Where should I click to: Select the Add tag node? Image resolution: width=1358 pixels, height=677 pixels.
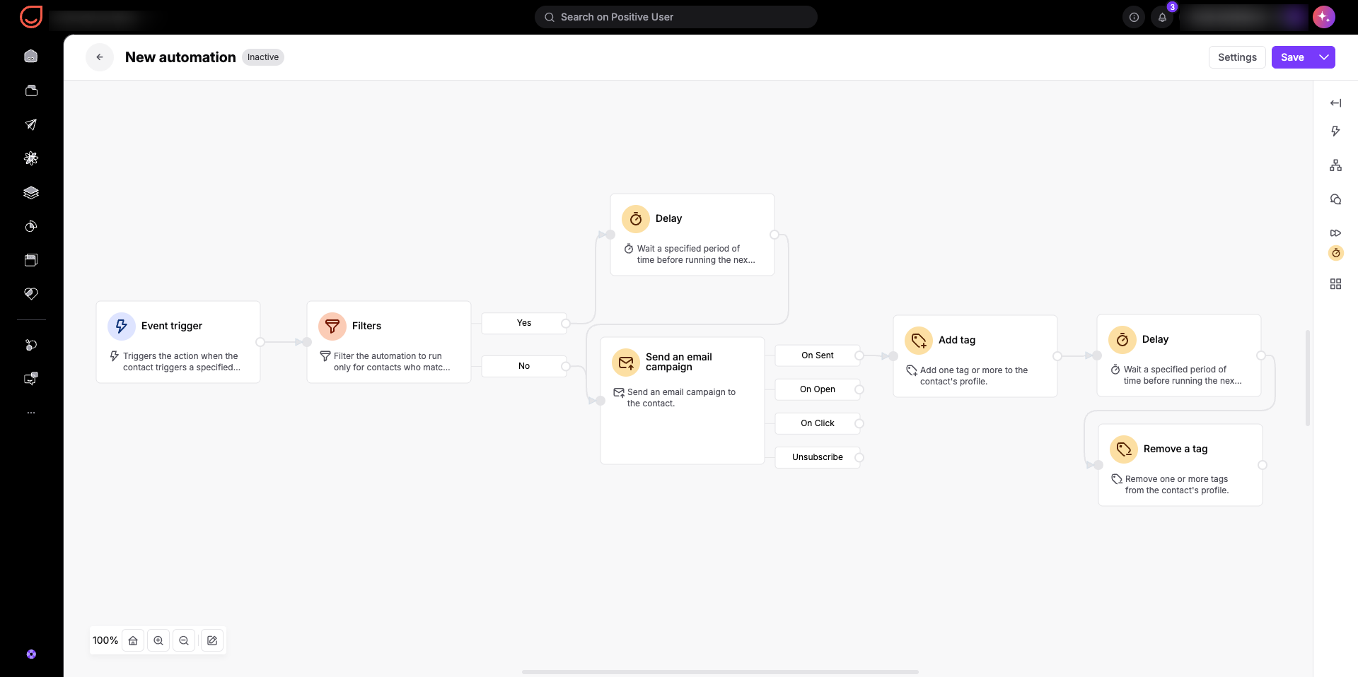point(975,356)
